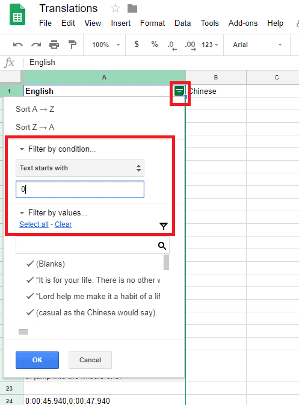
Task: Click the Clear link
Action: click(x=63, y=224)
